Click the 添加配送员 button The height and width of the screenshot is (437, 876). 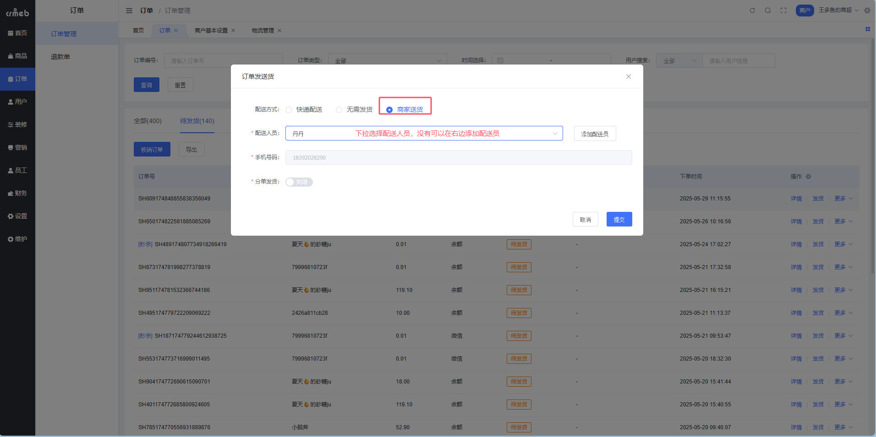tap(595, 134)
